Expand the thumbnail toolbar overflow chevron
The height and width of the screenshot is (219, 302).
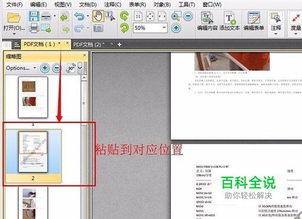pyautogui.click(x=80, y=68)
